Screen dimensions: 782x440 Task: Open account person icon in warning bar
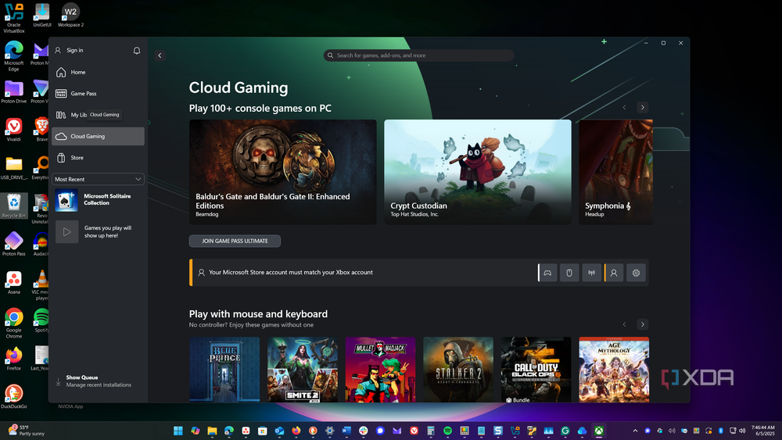coord(614,273)
